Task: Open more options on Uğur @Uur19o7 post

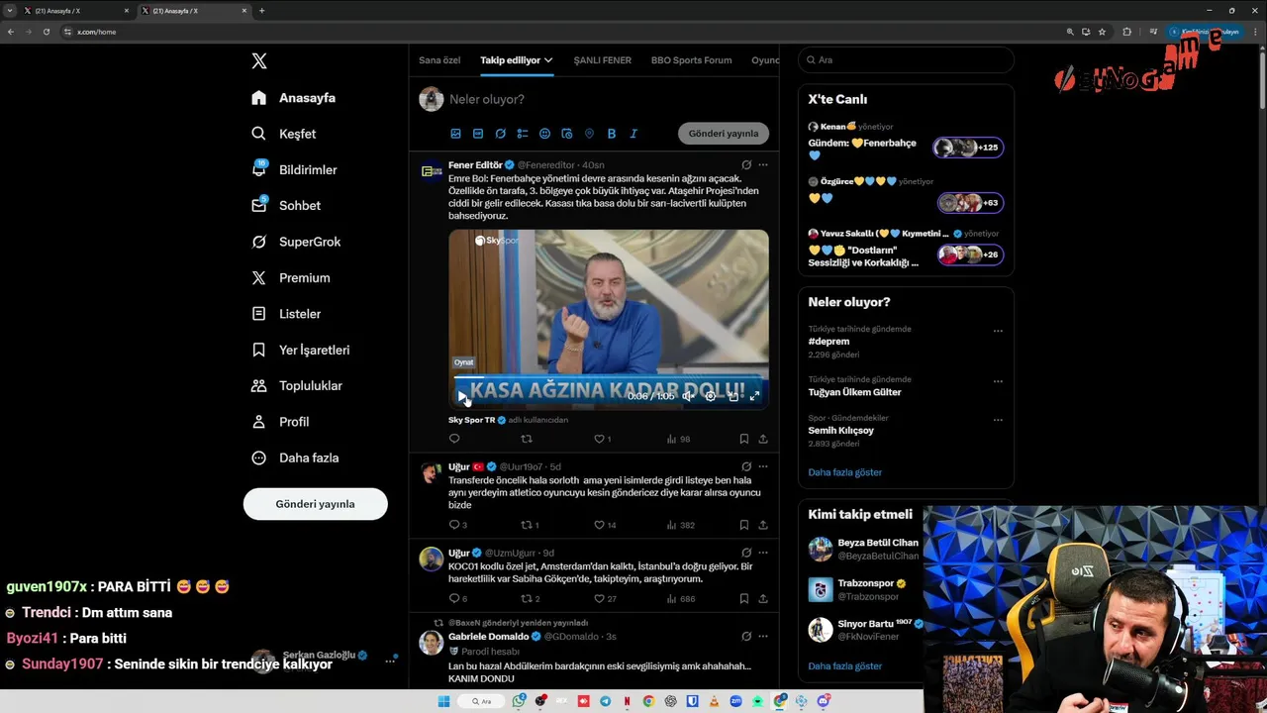Action: 763,466
